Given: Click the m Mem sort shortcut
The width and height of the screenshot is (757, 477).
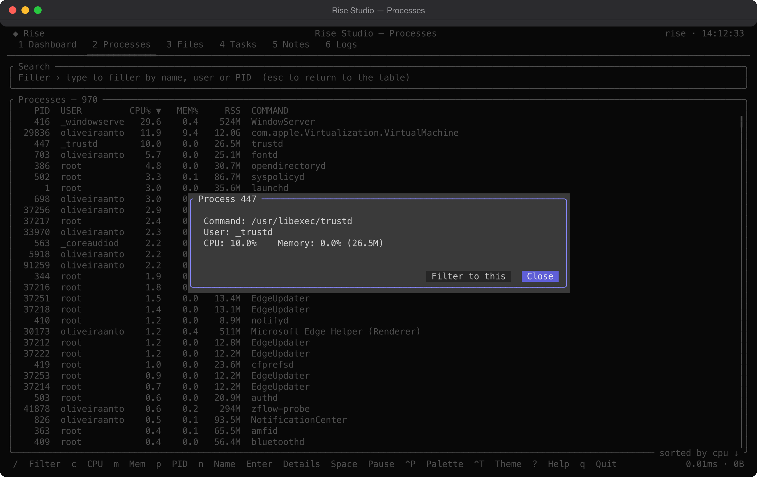Looking at the screenshot, I should (x=129, y=464).
